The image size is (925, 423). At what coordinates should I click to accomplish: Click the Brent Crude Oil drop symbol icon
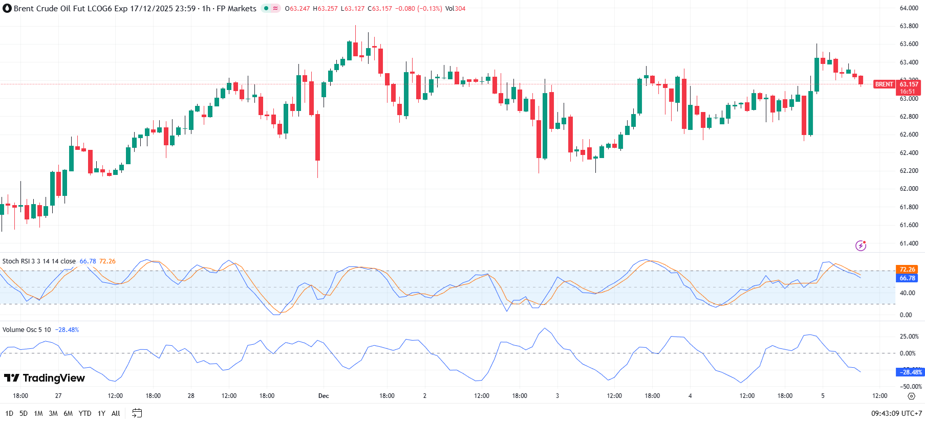pos(7,9)
